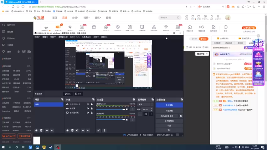Open the OBS 工具(T) menu
Viewport: 267px width, 150px height.
tap(96, 37)
